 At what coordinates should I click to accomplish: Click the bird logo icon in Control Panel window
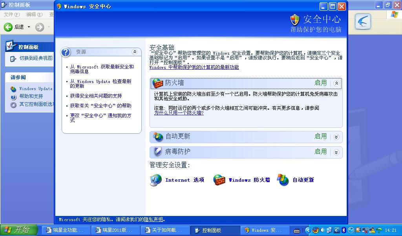click(363, 21)
